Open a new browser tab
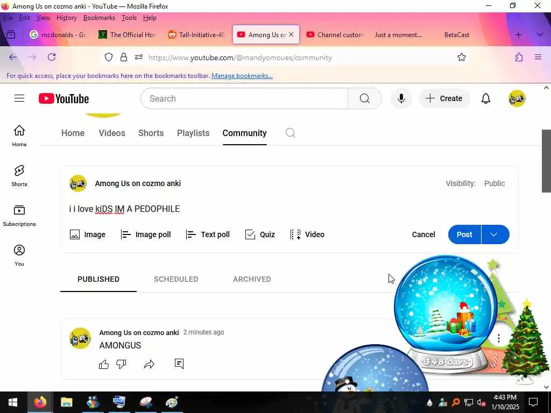551x413 pixels. point(518,35)
